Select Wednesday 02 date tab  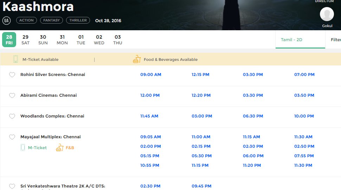[x=99, y=40]
